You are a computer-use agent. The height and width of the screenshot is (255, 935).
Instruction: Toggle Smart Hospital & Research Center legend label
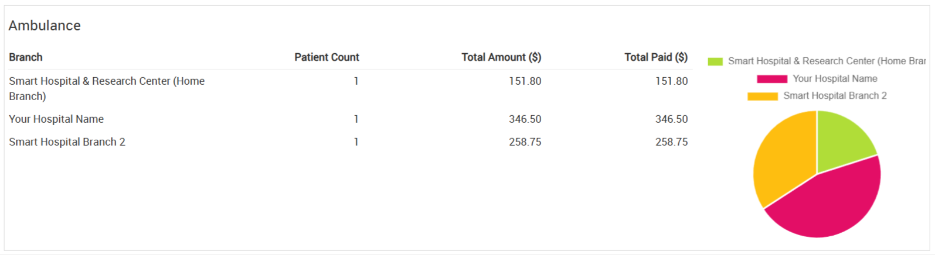click(827, 61)
